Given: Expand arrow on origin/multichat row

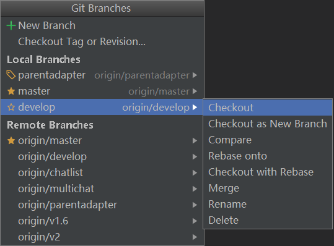Looking at the screenshot, I should pyautogui.click(x=195, y=189).
